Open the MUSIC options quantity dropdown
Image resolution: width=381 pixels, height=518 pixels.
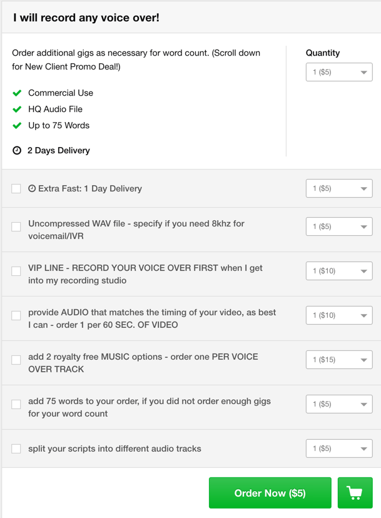(339, 360)
